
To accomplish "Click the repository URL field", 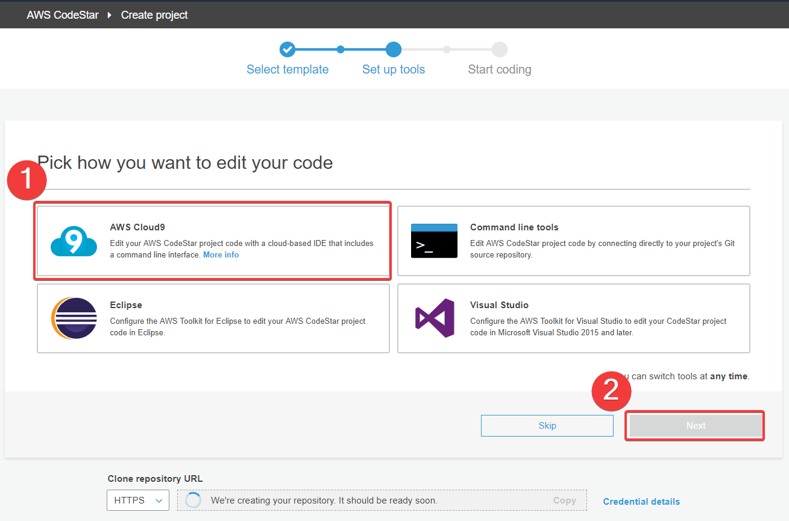I will point(382,500).
